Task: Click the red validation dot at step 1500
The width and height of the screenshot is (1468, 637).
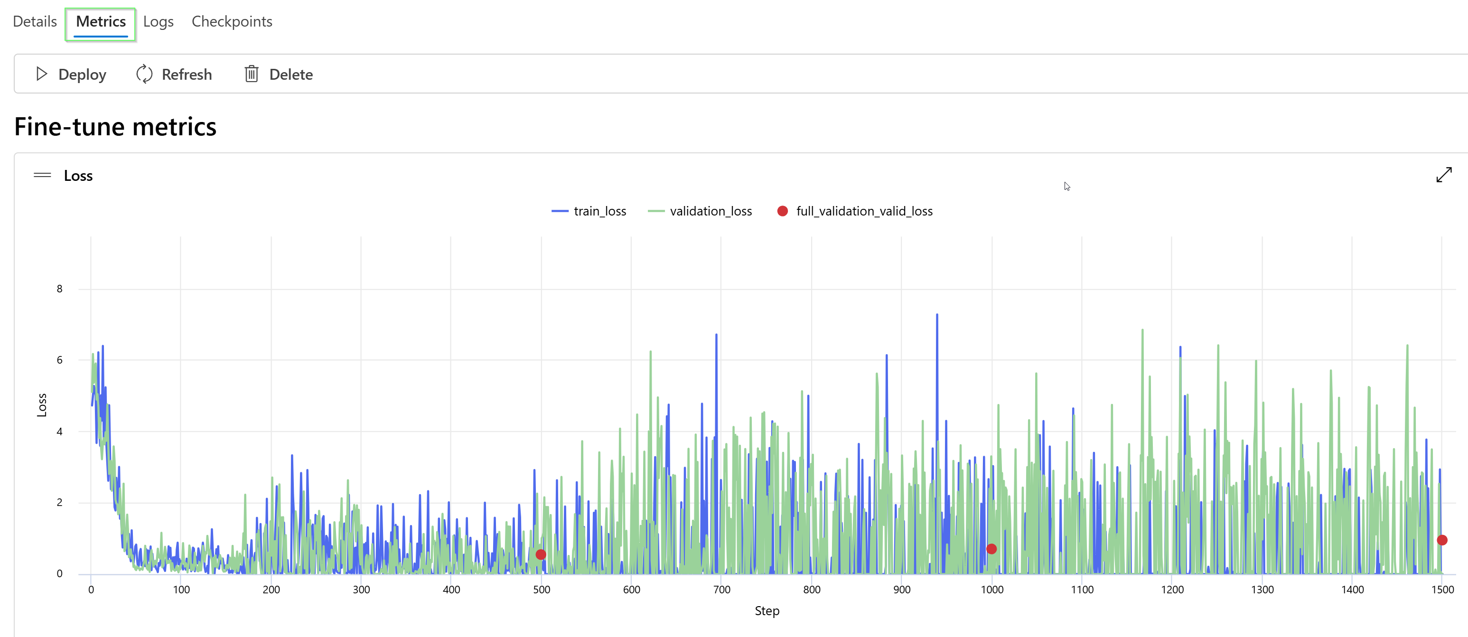Action: point(1442,540)
